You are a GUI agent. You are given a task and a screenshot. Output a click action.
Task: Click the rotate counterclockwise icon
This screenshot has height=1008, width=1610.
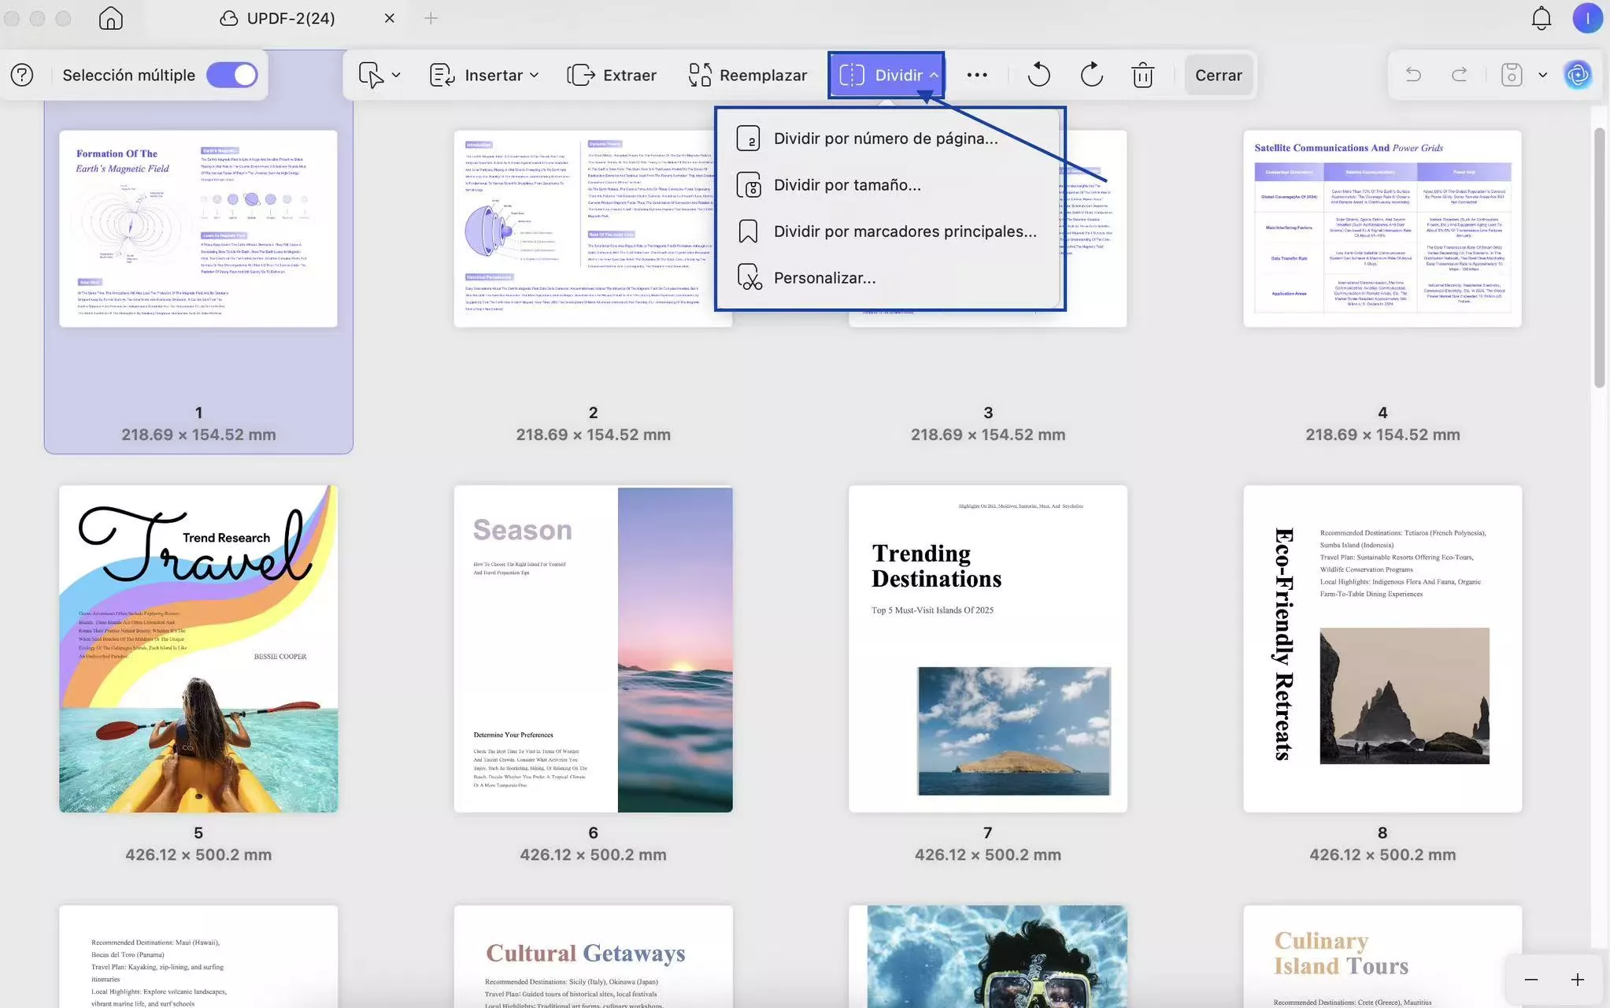(x=1038, y=75)
